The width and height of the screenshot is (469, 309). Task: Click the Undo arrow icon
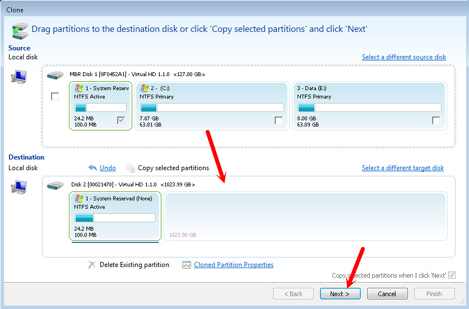click(x=93, y=168)
